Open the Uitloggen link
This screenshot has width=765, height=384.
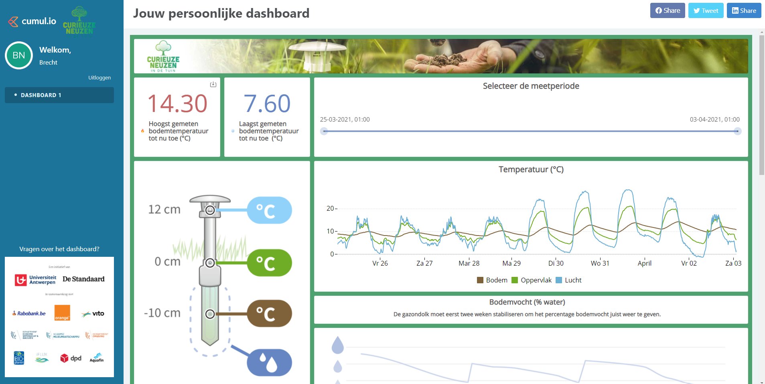coord(99,77)
